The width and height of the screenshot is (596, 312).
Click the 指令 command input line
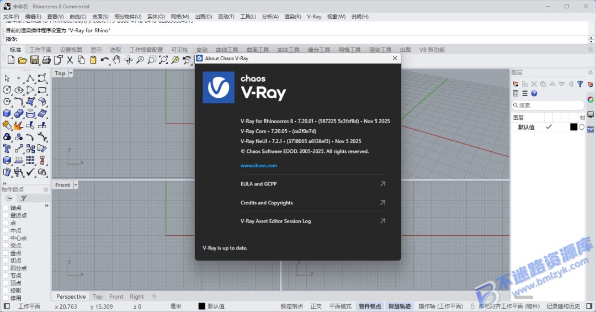point(296,39)
